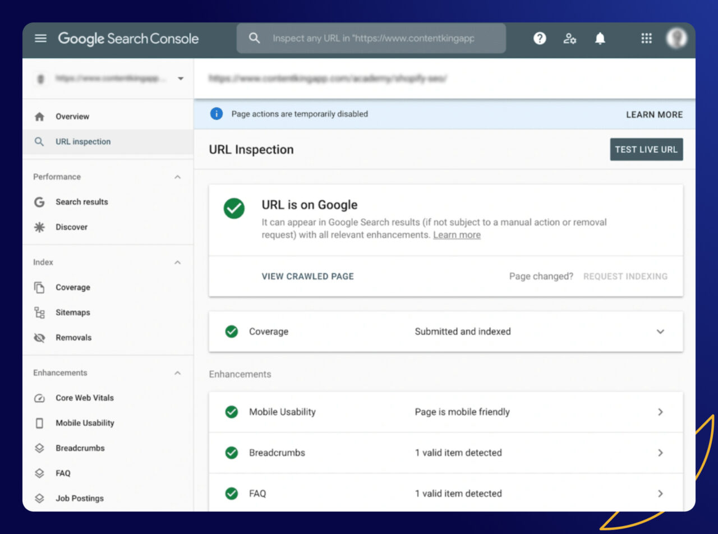The height and width of the screenshot is (534, 718).
Task: Open Removals in sidebar
Action: [x=73, y=338]
